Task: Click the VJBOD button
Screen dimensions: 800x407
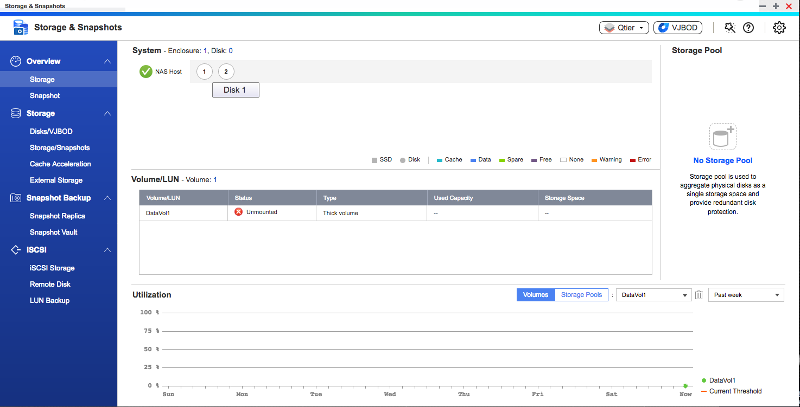Action: click(x=677, y=28)
